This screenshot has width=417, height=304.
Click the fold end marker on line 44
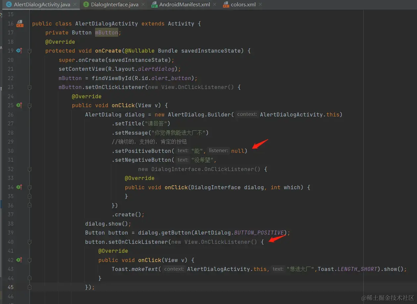29,278
